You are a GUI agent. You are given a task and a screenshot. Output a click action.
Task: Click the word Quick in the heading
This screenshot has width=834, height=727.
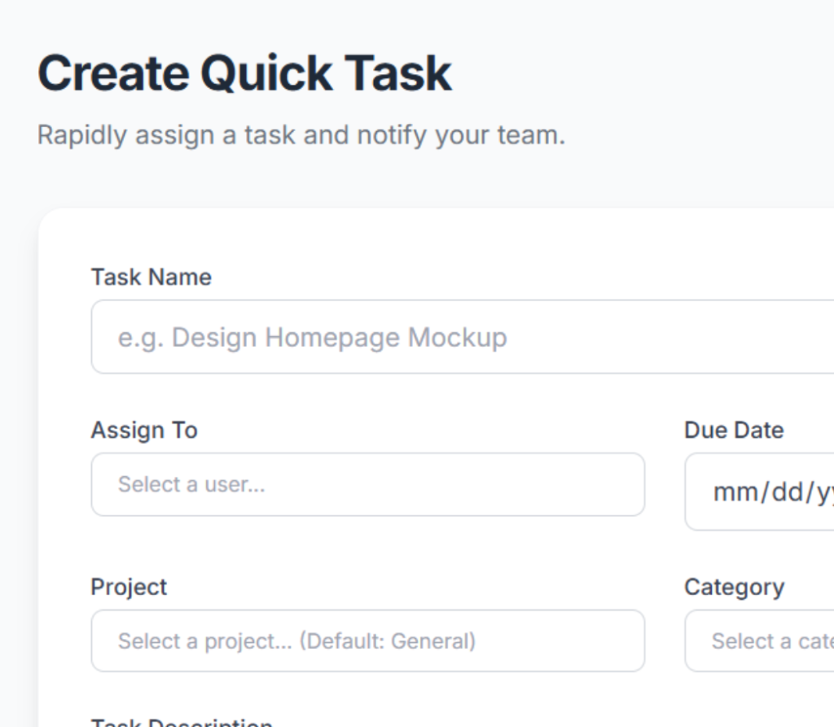[267, 73]
